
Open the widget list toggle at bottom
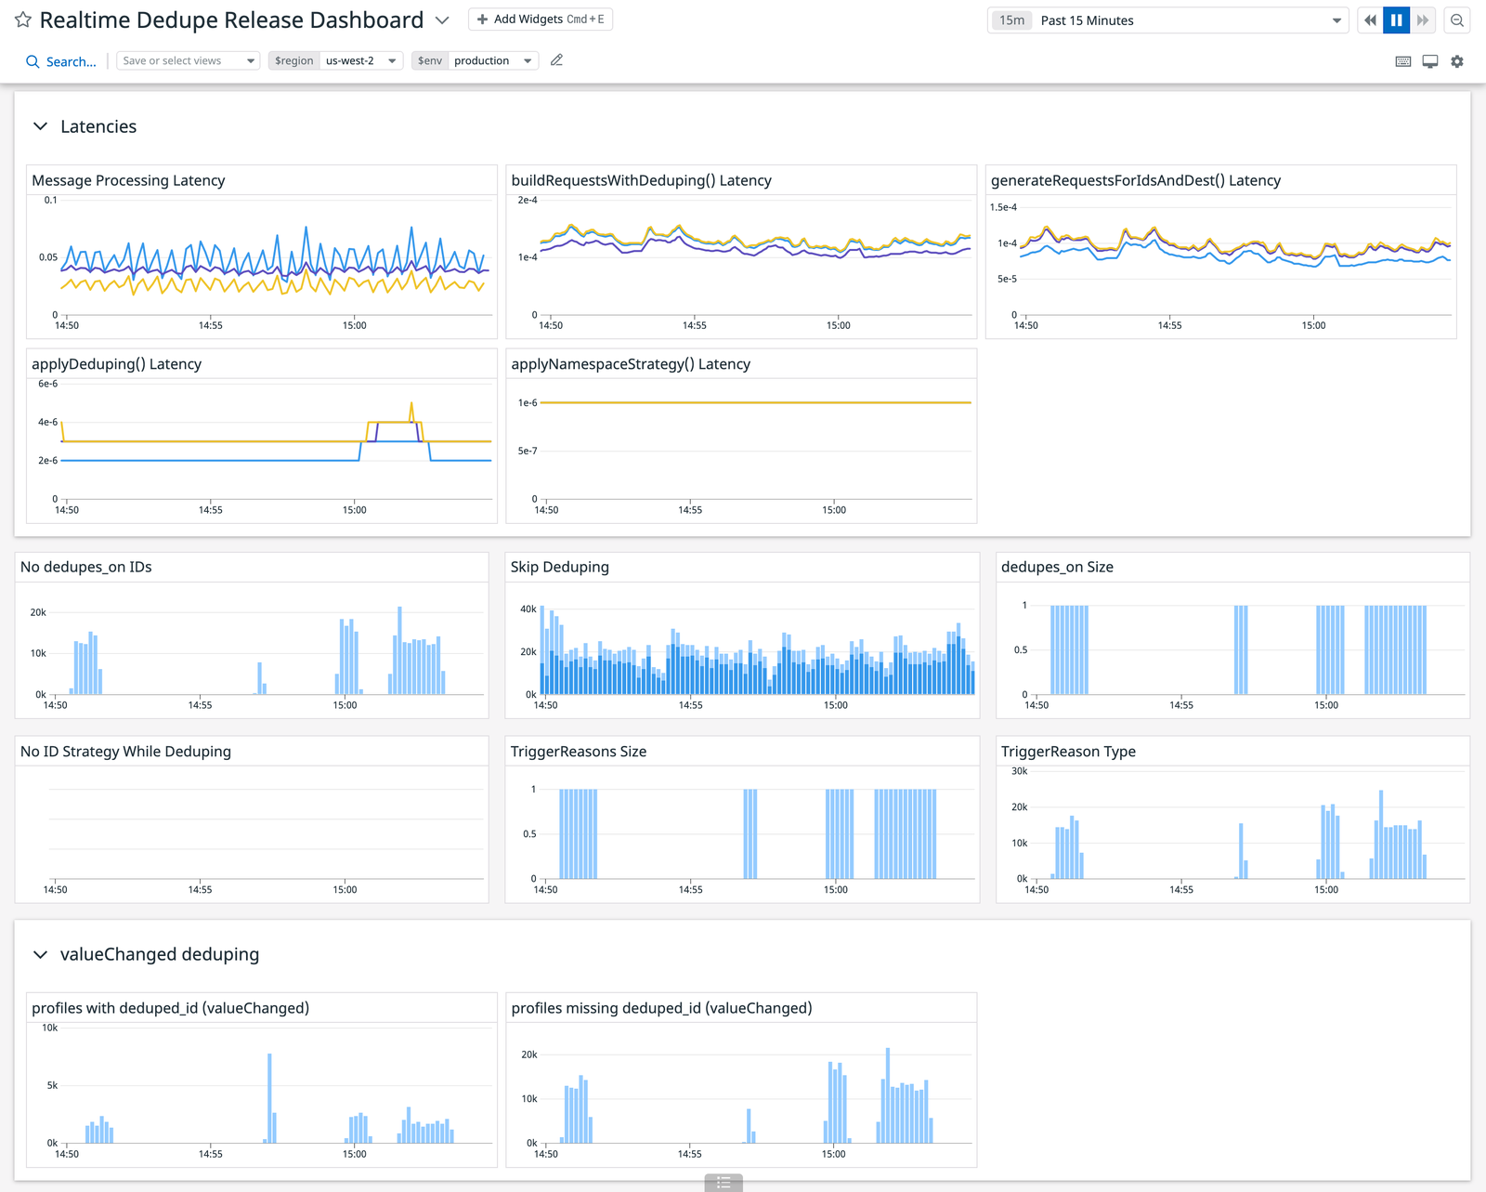pyautogui.click(x=723, y=1183)
